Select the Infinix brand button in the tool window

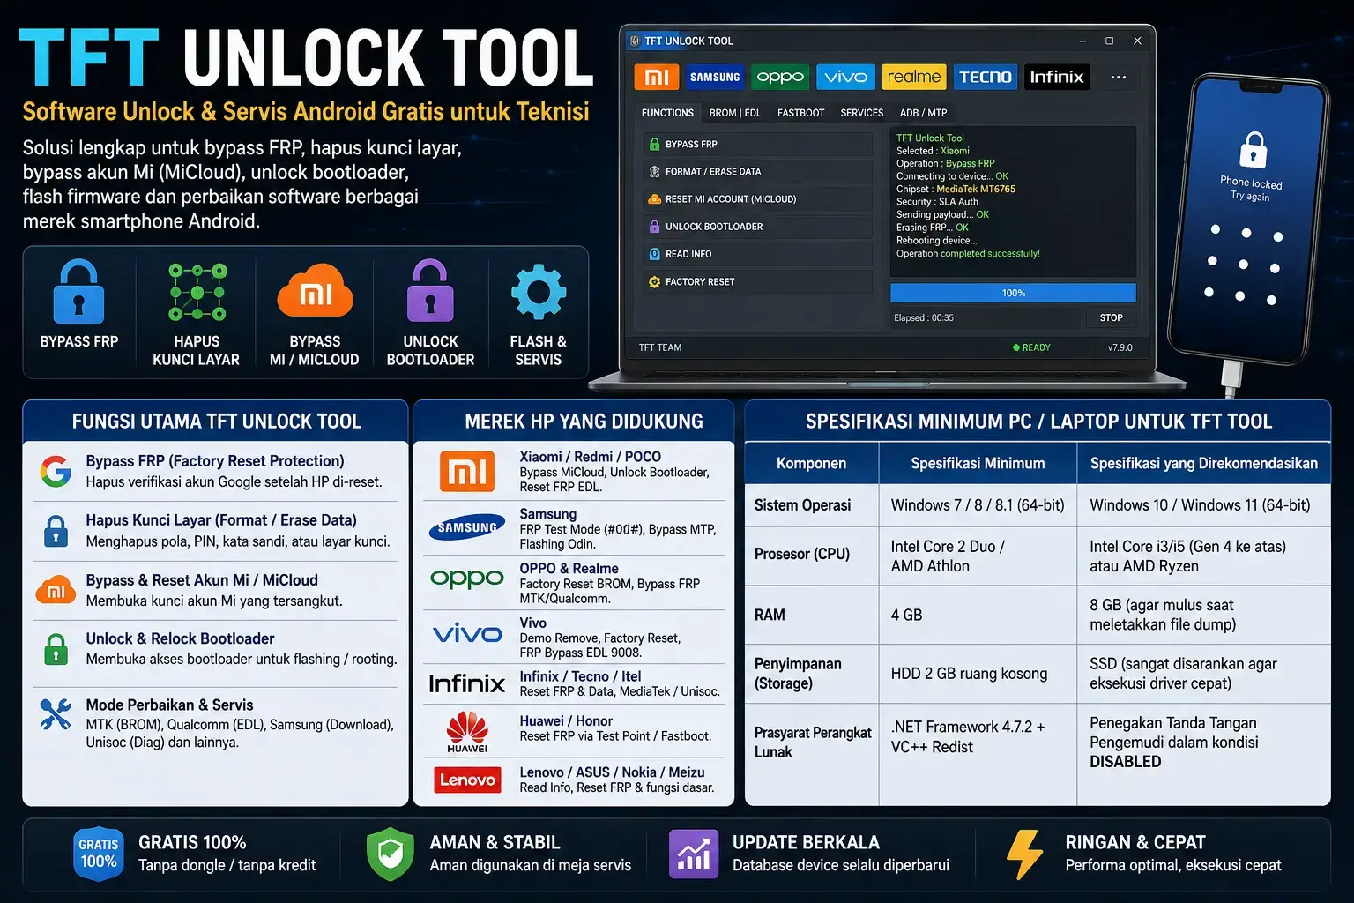1057,78
